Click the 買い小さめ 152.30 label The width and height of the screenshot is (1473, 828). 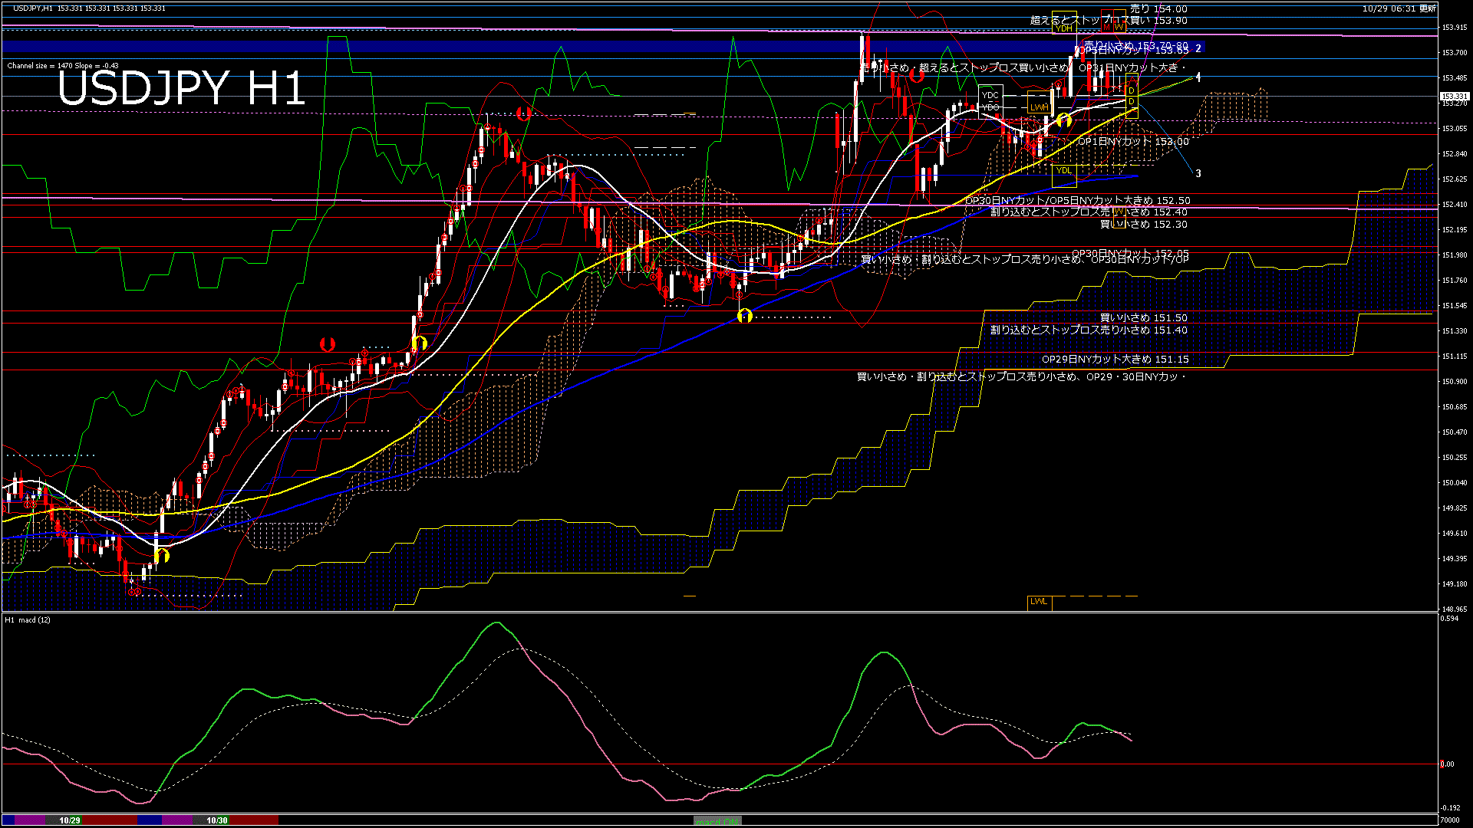point(1144,225)
